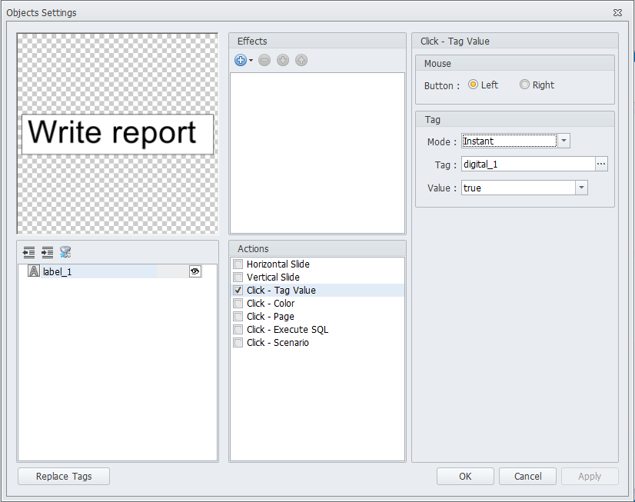The image size is (635, 502).
Task: Click the Tag field containing digital_1
Action: (x=528, y=164)
